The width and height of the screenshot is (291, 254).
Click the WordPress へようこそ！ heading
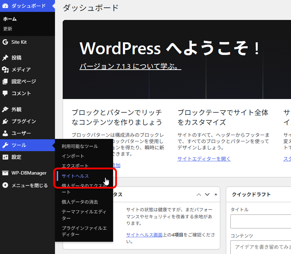tap(169, 48)
